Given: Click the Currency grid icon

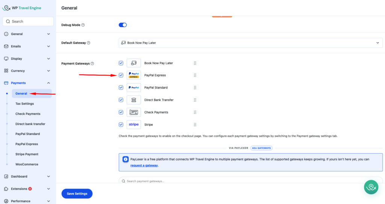Looking at the screenshot, I should click(6, 71).
